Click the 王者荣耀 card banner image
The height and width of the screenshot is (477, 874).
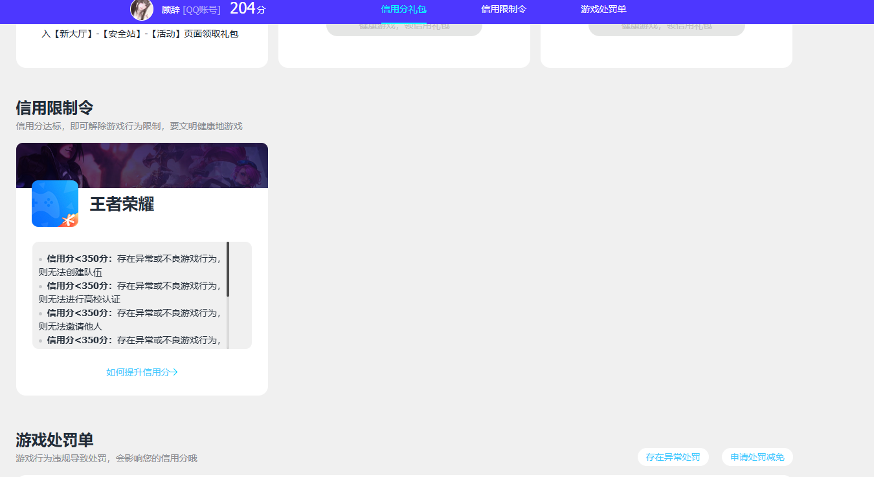(x=142, y=165)
